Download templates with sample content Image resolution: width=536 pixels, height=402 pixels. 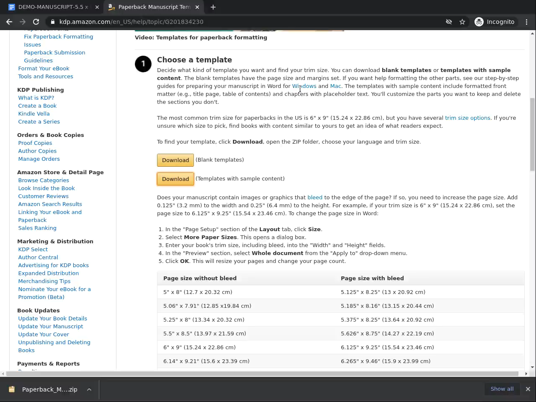tap(175, 179)
